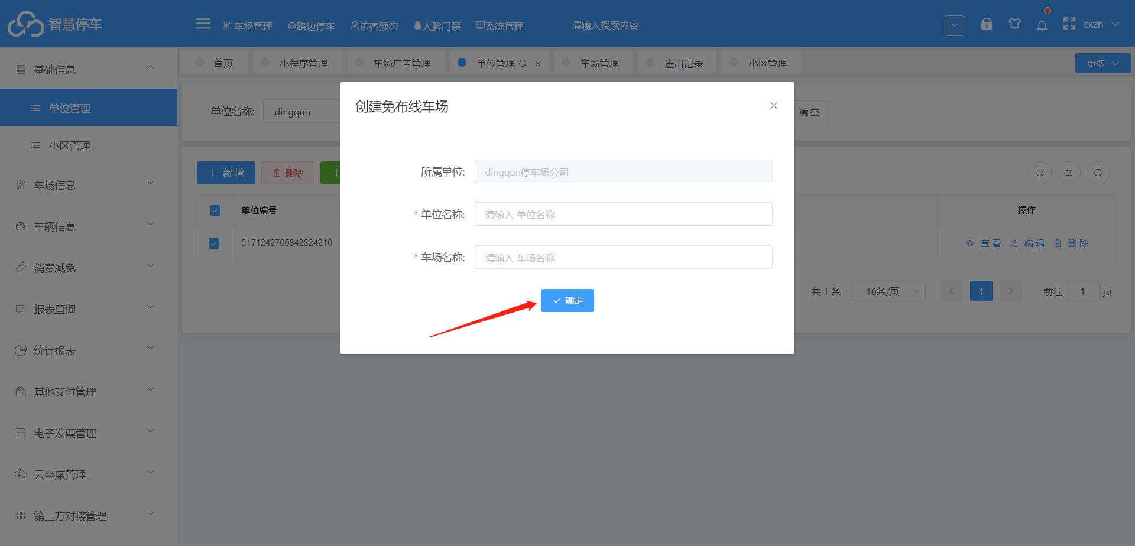The height and width of the screenshot is (546, 1135).
Task: Select 小区管理 in the sidebar
Action: [89, 145]
